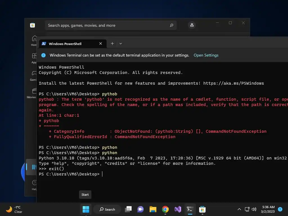Image resolution: width=288 pixels, height=216 pixels.
Task: Open Apps section in Microsoft Store sidebar
Action: coord(34,58)
